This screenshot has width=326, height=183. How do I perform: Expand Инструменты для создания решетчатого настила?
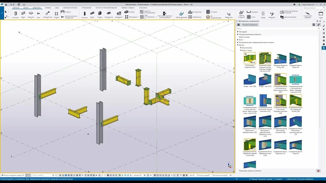(238, 42)
